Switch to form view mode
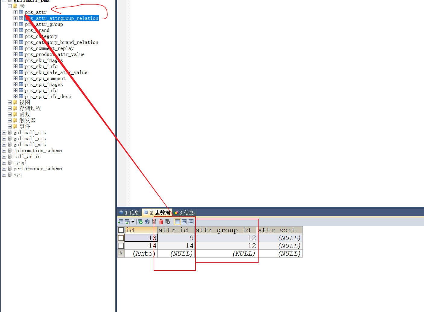 184,222
